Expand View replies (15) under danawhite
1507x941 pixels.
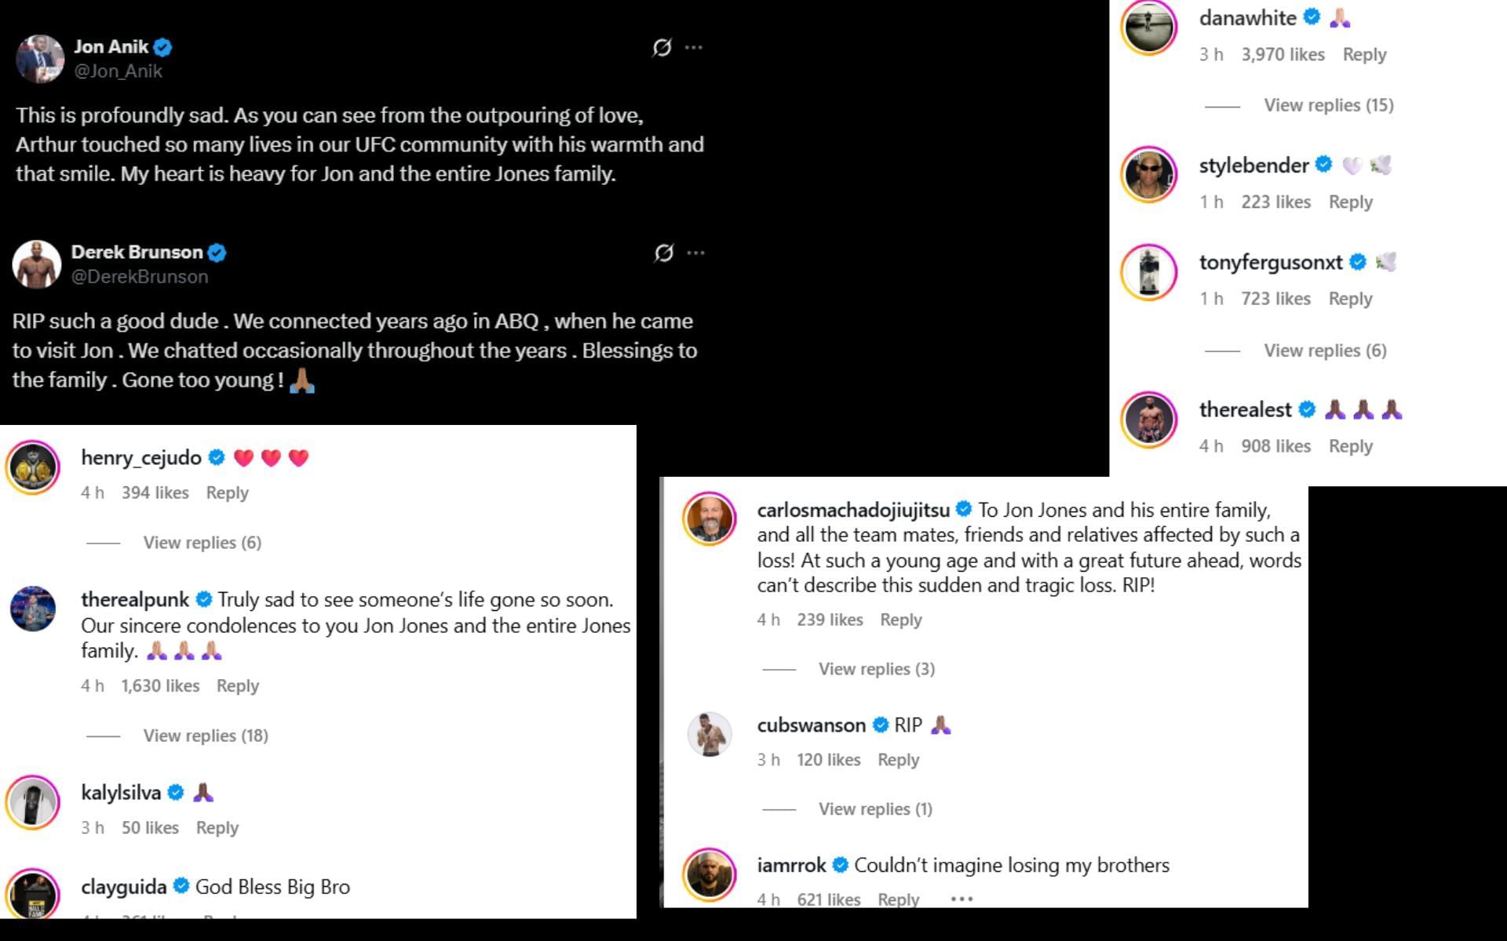[1328, 105]
